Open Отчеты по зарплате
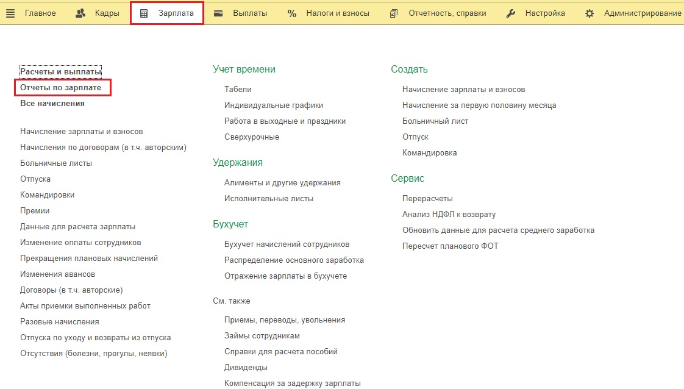 60,88
